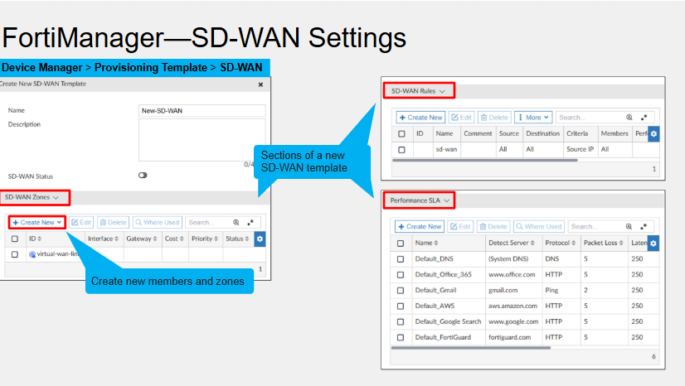
Task: Click Create New in SD-WAN Rules
Action: (x=420, y=118)
